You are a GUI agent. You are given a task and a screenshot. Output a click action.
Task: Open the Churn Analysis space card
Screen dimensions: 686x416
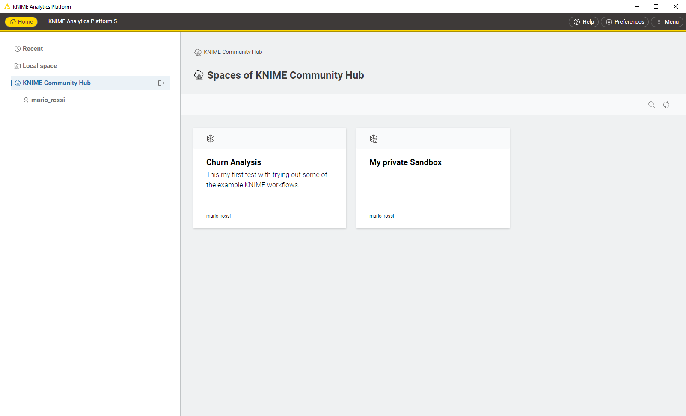[270, 184]
